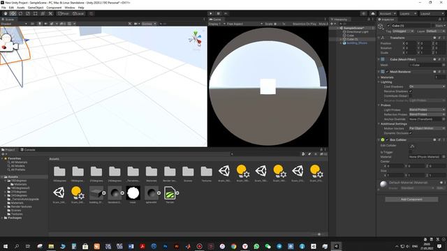The width and height of the screenshot is (447, 251).
Task: Select the Hand tool in the toolbar
Action: (6, 14)
